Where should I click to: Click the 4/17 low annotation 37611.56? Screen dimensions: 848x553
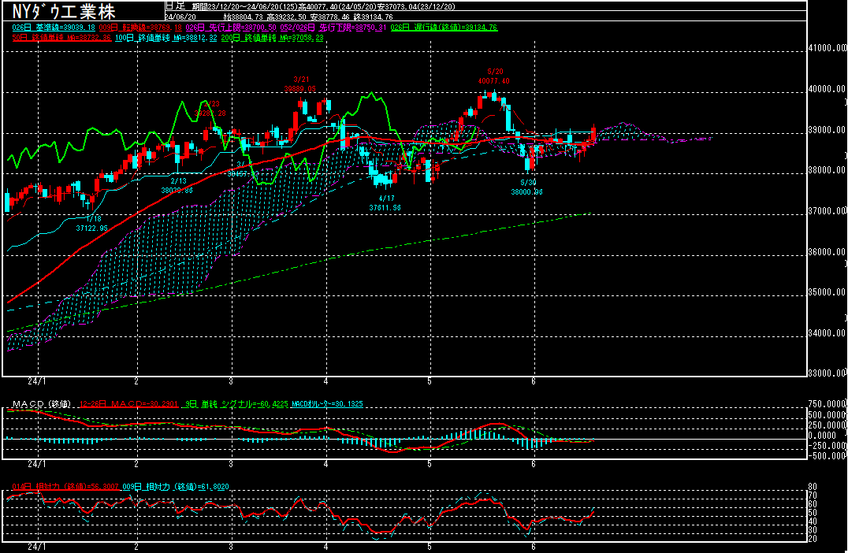click(385, 208)
